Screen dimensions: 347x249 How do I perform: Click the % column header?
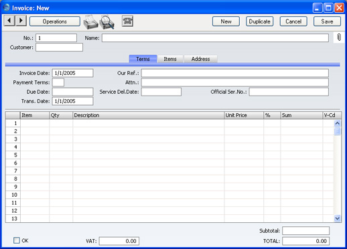click(x=272, y=115)
